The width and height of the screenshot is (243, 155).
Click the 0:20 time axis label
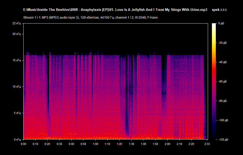coord(47,144)
